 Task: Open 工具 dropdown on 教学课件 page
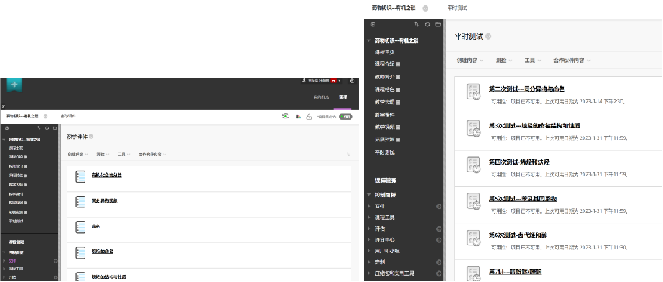(x=124, y=155)
